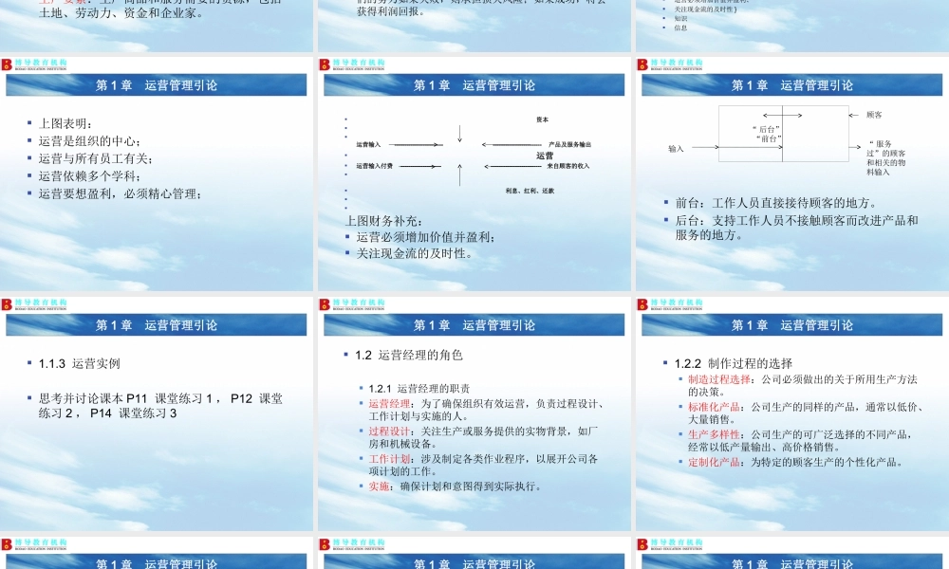The image size is (949, 569).
Task: Click the red term 工作计划
Action: [x=389, y=459]
